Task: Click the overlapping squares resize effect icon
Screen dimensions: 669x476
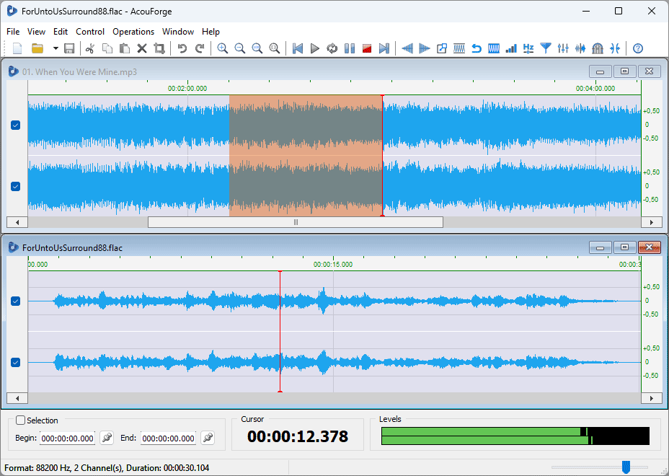Action: (x=442, y=48)
